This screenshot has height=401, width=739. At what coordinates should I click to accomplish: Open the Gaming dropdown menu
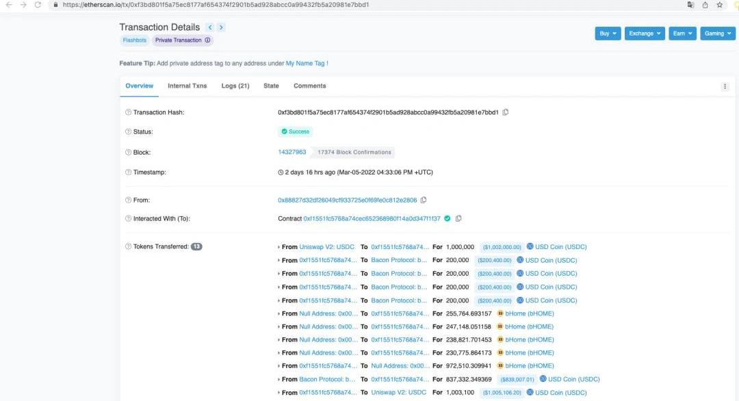point(717,34)
